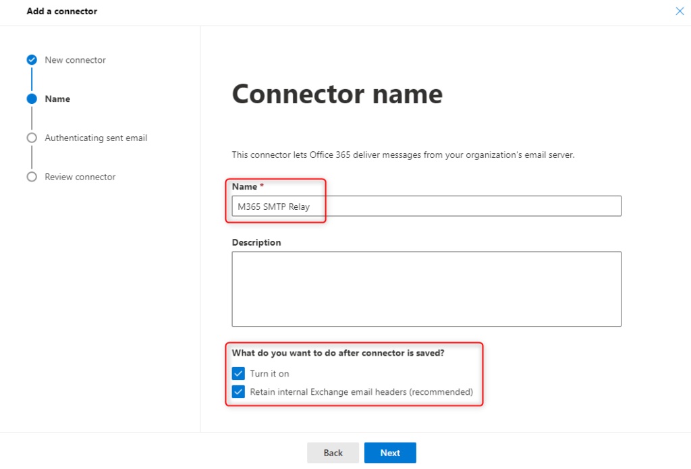Click inside the Name field containing M365 SMTP Relay
Image resolution: width=691 pixels, height=469 pixels.
click(x=426, y=206)
